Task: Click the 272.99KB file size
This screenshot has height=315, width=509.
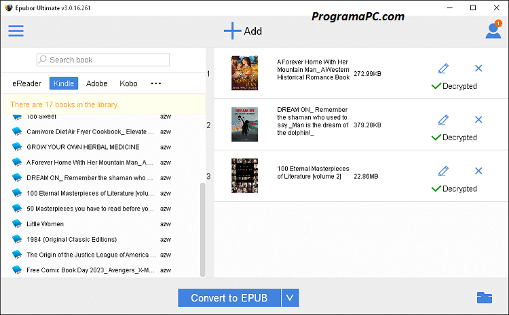Action: tap(367, 74)
